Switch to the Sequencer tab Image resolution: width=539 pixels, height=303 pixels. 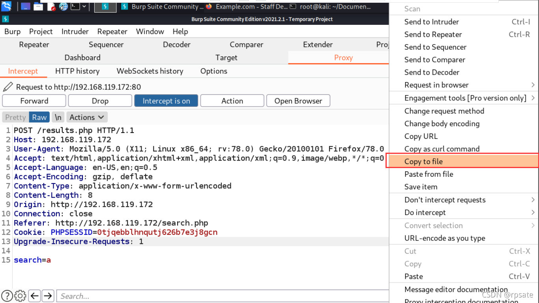pyautogui.click(x=106, y=45)
